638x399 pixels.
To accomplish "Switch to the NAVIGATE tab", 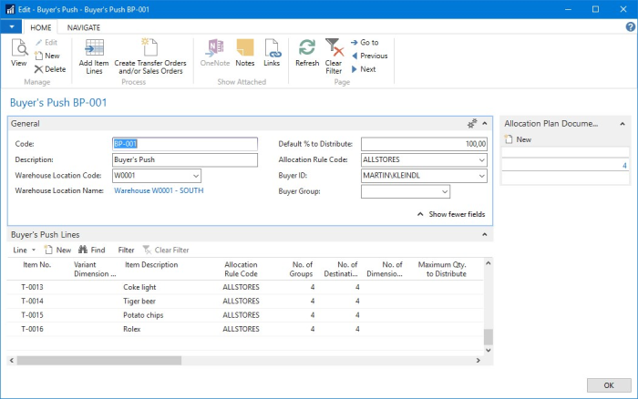I will point(84,27).
